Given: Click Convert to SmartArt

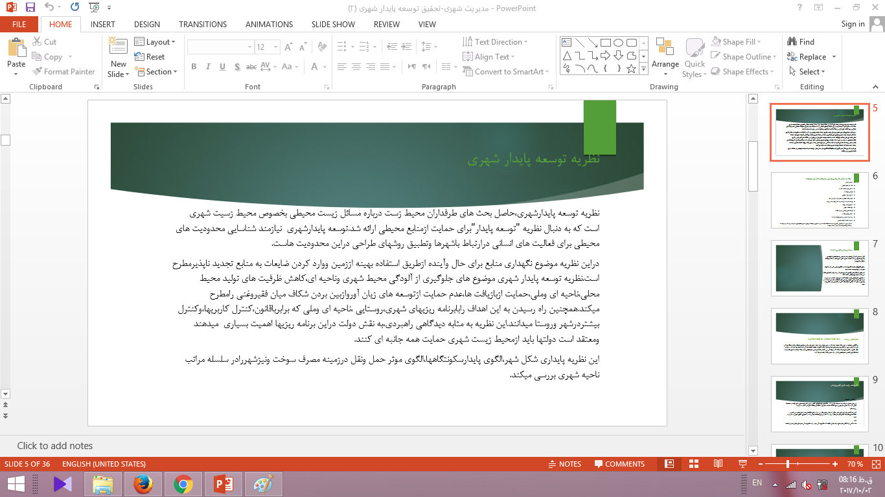Looking at the screenshot, I should pyautogui.click(x=507, y=72).
